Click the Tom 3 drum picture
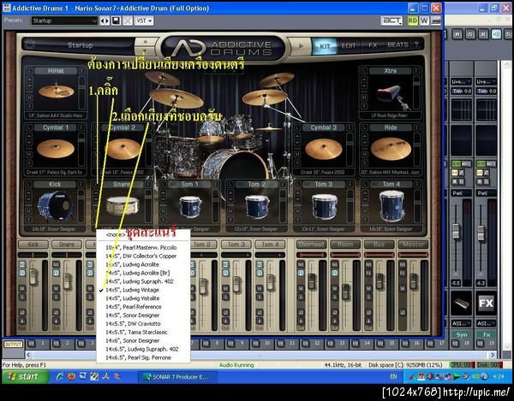514x401 pixels. [x=324, y=206]
